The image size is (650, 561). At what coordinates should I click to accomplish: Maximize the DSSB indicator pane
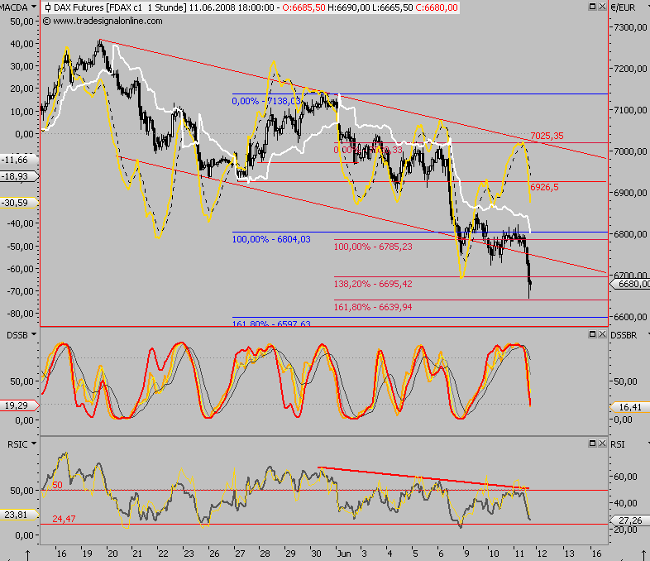click(592, 334)
